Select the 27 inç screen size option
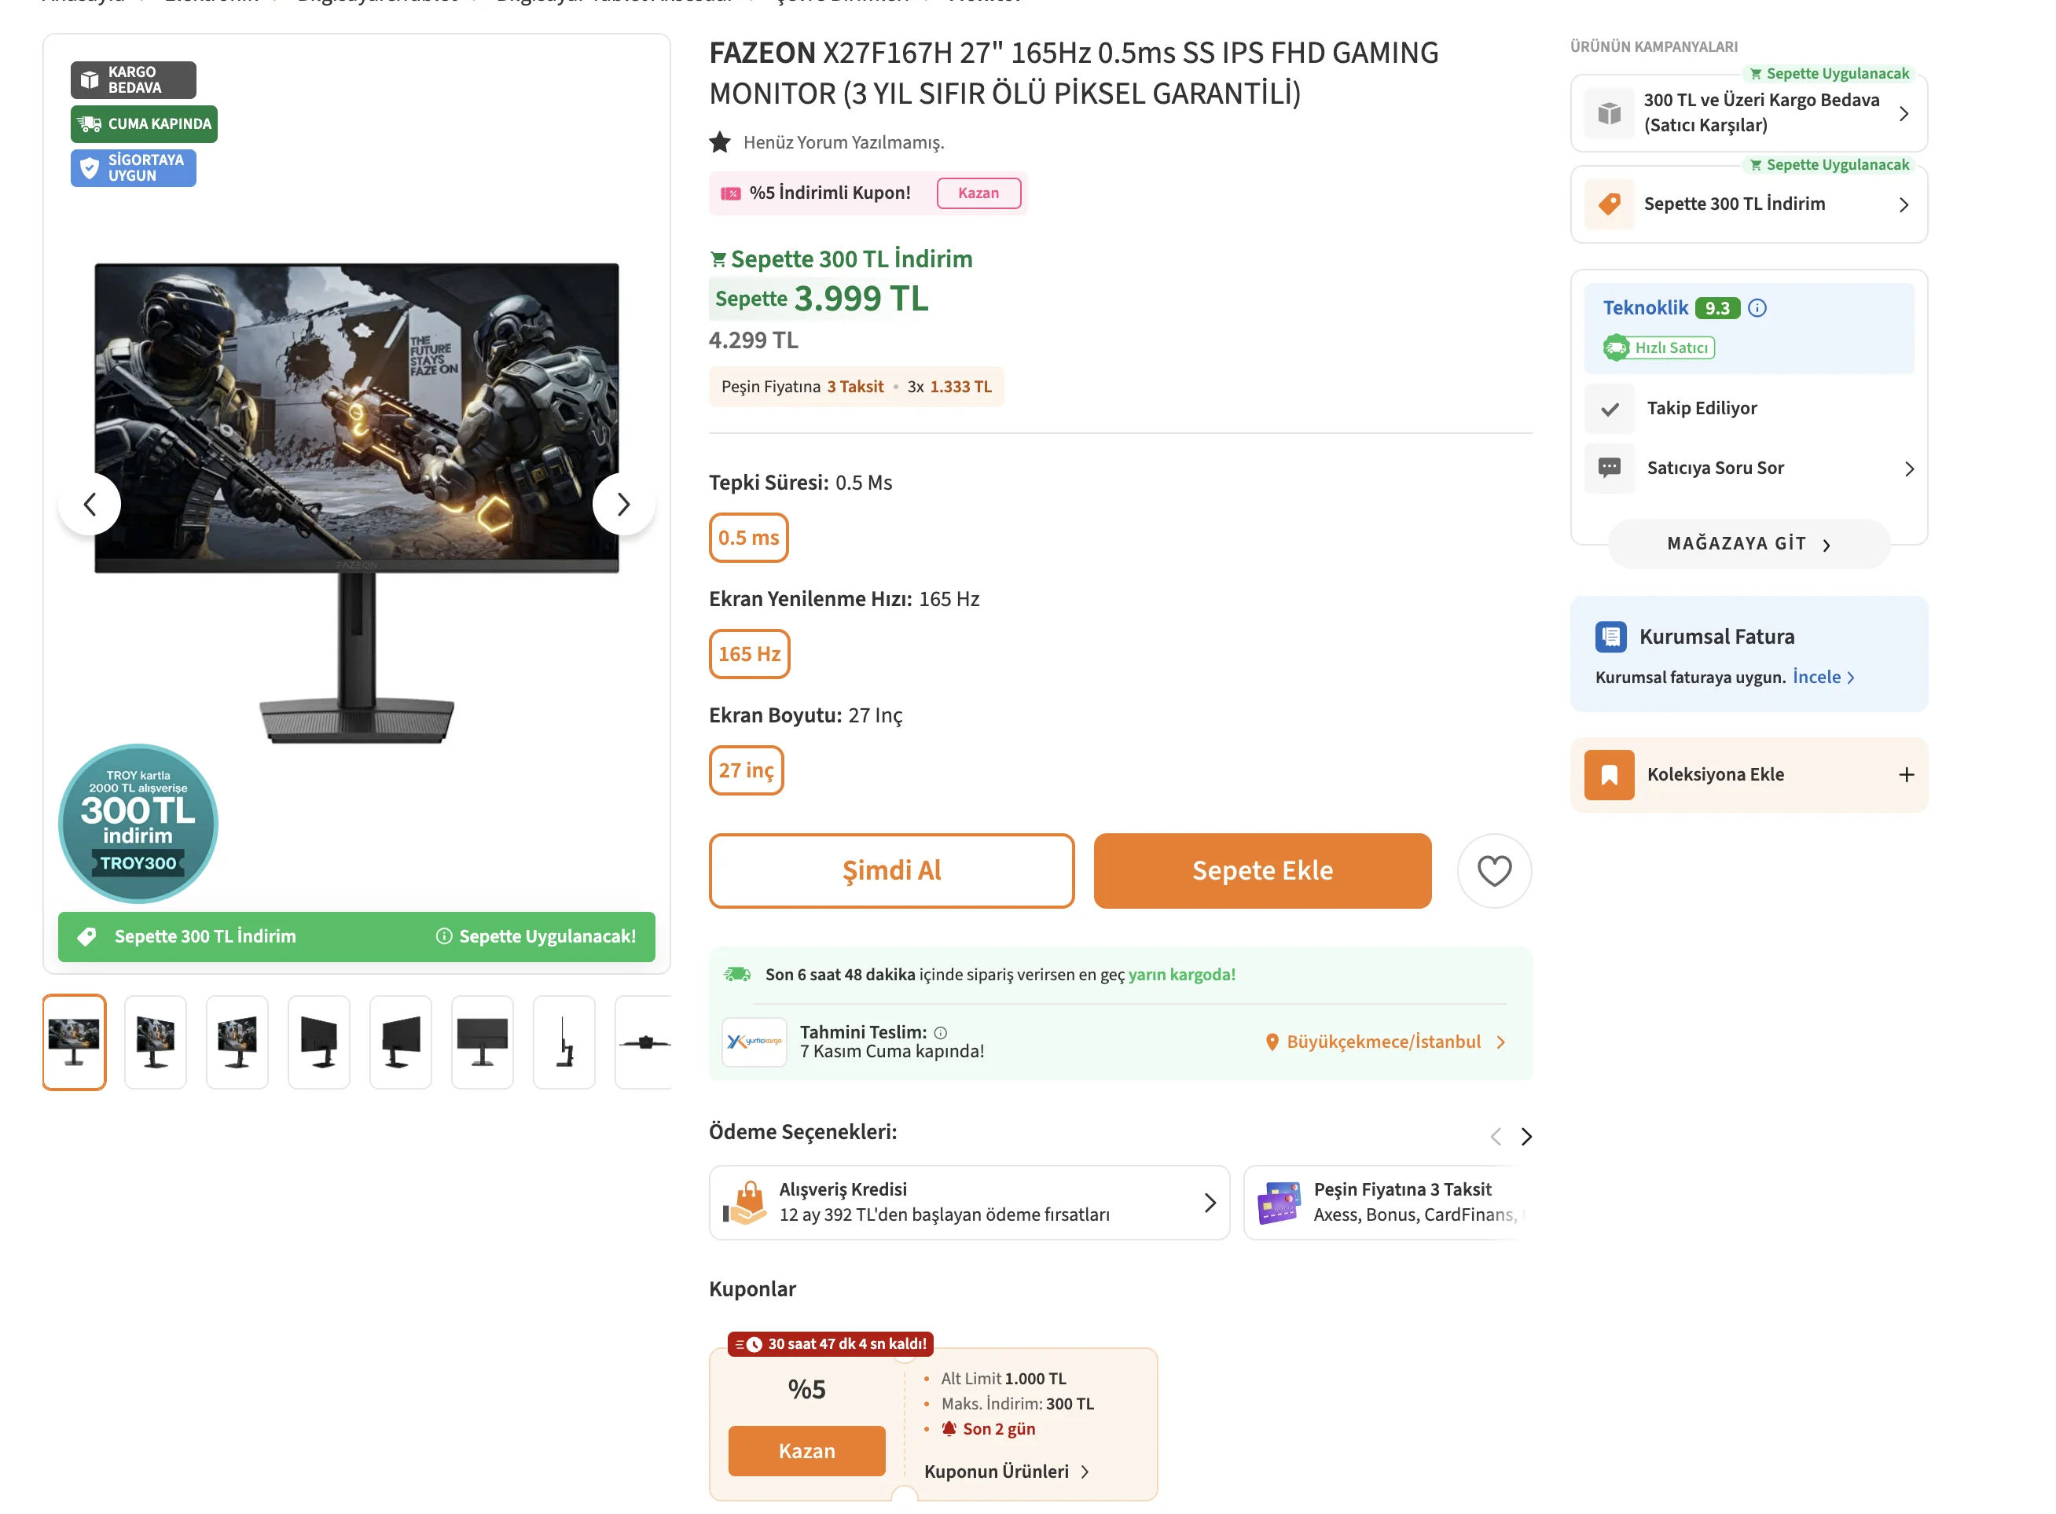Screen dimensions: 2056x1514 [746, 770]
